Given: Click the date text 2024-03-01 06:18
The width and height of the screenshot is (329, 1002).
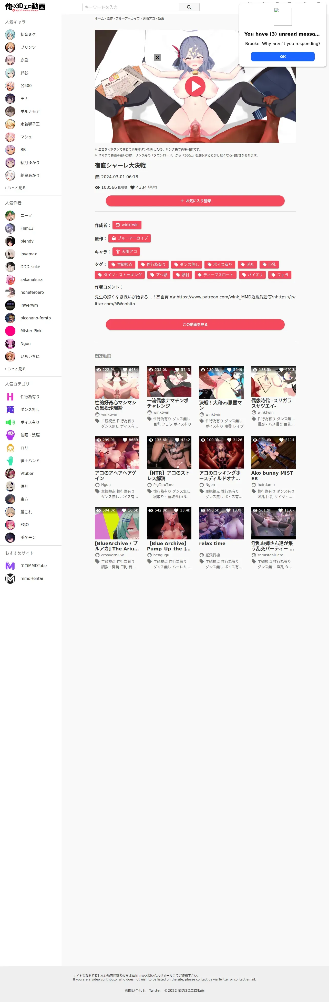Looking at the screenshot, I should (119, 177).
